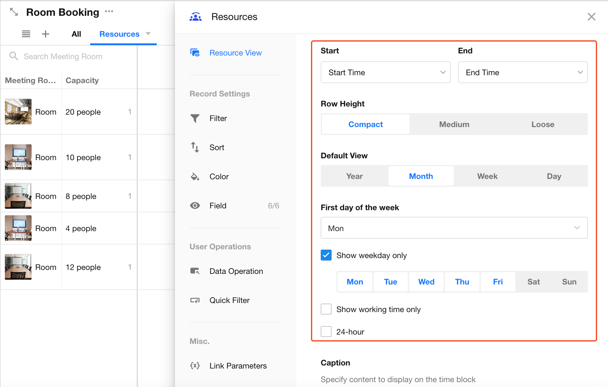This screenshot has height=387, width=608.
Task: Open the Resource View menu item
Action: point(235,53)
